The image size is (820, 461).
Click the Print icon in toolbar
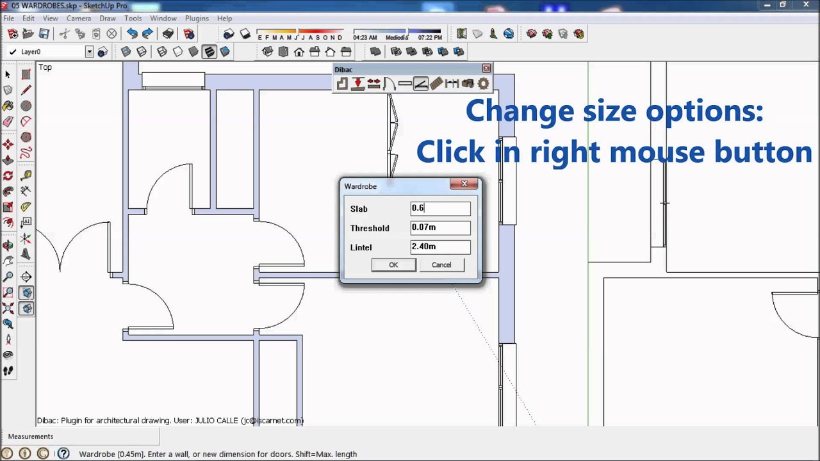(x=168, y=33)
